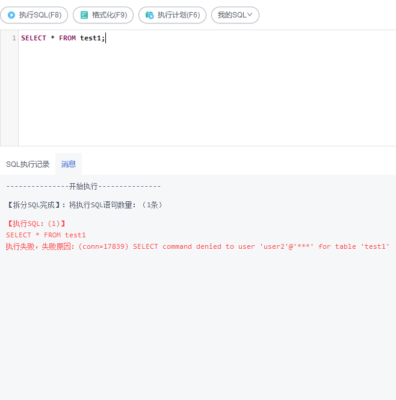Viewport: 396px width, 400px height.
Task: Click the 【拆分SQL完成】 message line
Action: (84, 205)
